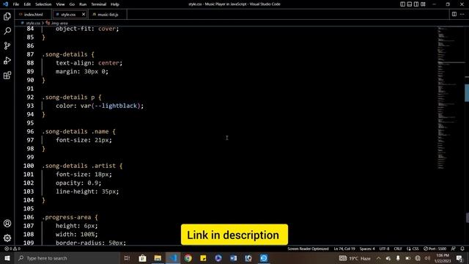Viewport: 469px width, 264px height.
Task: Open the Customize Layout icon
Action: 423,4
